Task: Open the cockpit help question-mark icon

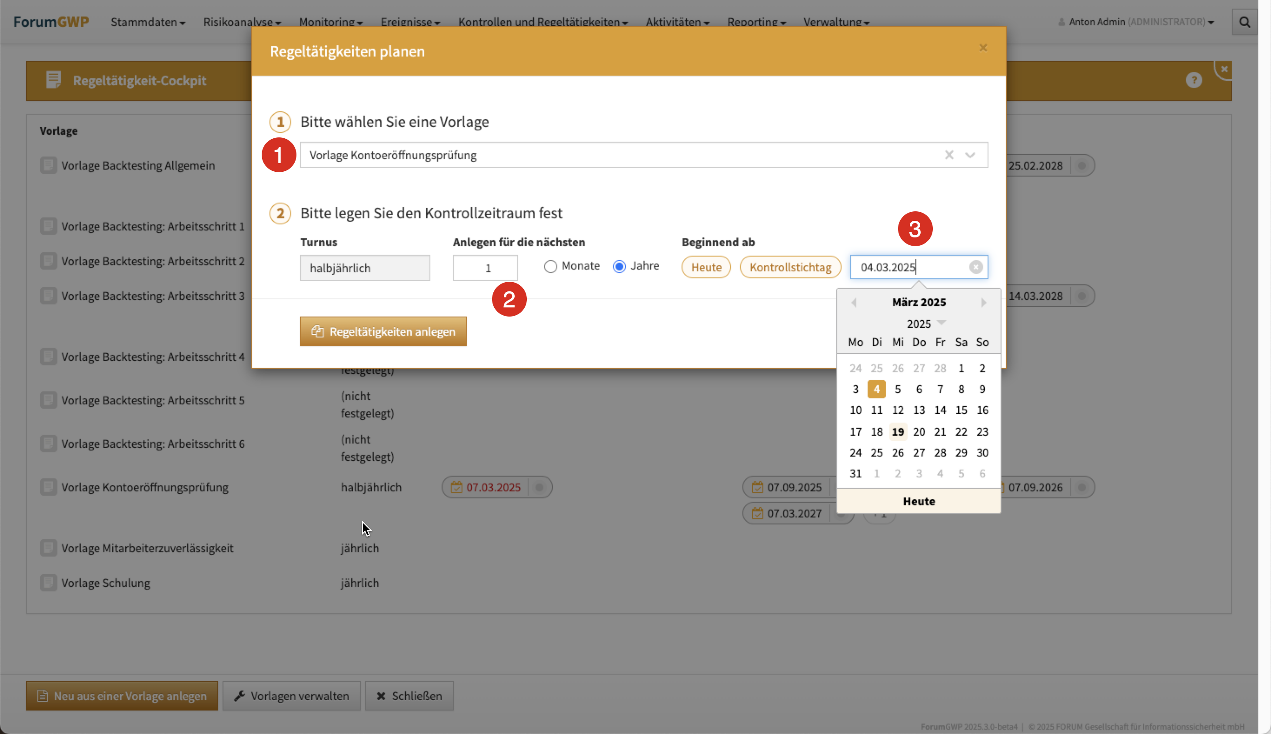Action: tap(1193, 80)
